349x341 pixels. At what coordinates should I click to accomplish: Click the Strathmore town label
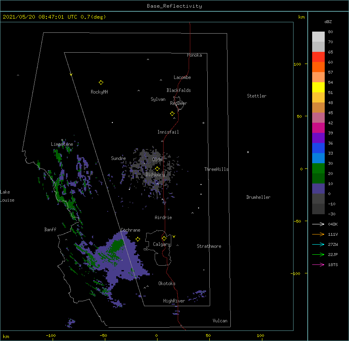(209, 246)
